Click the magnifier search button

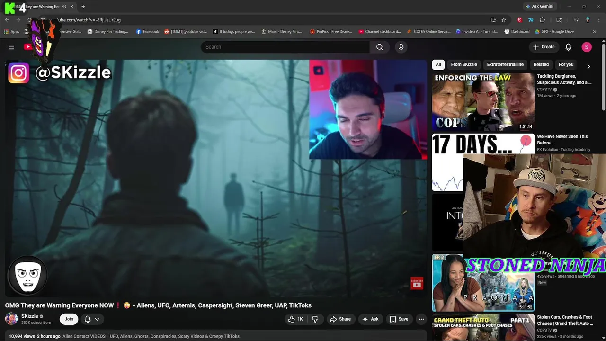[x=379, y=47]
